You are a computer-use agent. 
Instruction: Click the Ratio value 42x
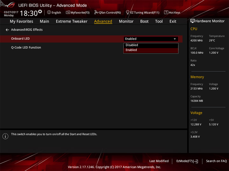point(193,65)
